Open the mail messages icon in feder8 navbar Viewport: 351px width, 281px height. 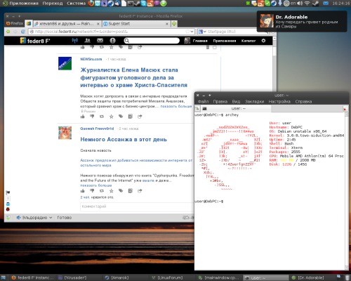tap(100, 41)
